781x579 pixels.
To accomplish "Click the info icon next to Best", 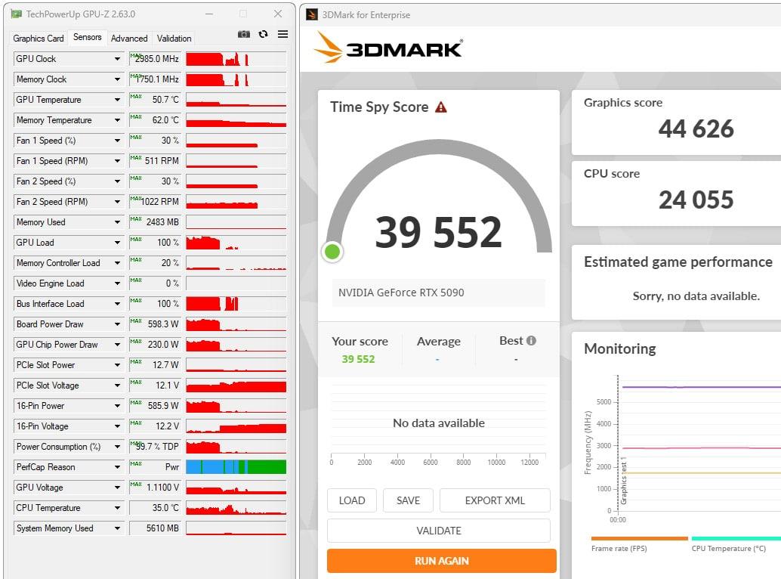I will pos(532,341).
